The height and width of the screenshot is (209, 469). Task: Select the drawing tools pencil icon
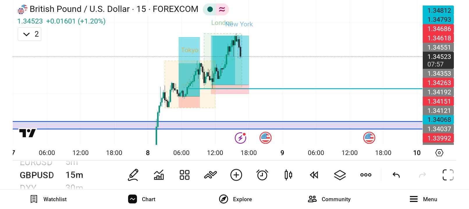[133, 175]
